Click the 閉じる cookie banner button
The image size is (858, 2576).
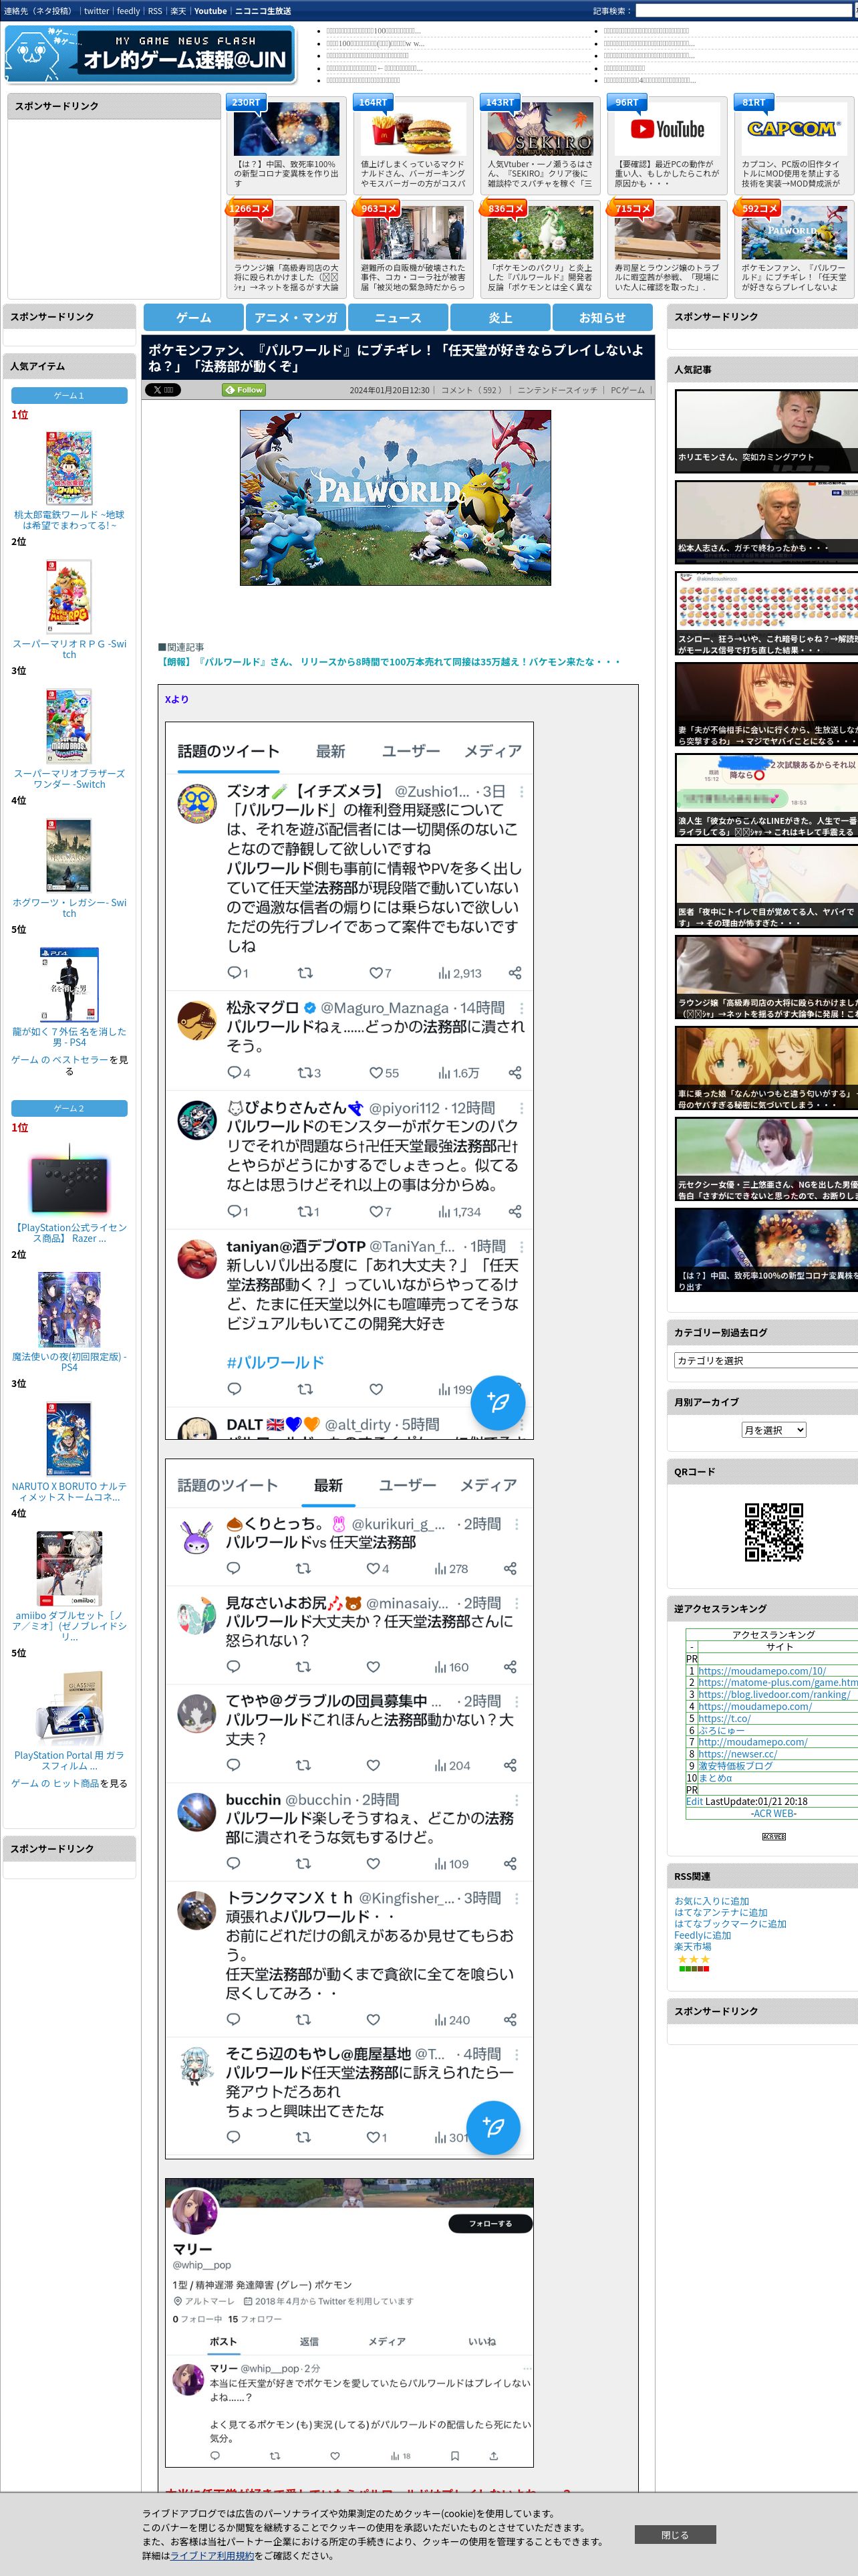click(x=674, y=2534)
